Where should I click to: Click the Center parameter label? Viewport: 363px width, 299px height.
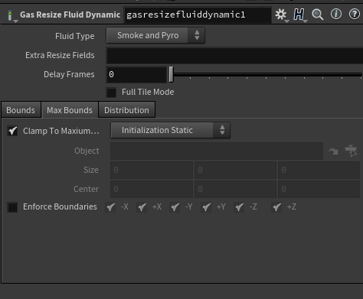(86, 189)
